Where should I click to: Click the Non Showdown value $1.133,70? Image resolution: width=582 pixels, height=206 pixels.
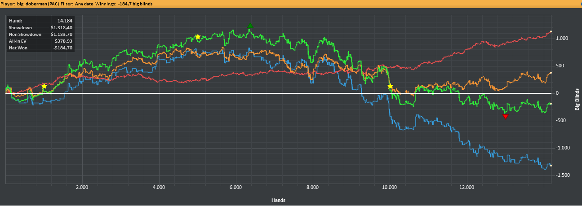point(62,34)
